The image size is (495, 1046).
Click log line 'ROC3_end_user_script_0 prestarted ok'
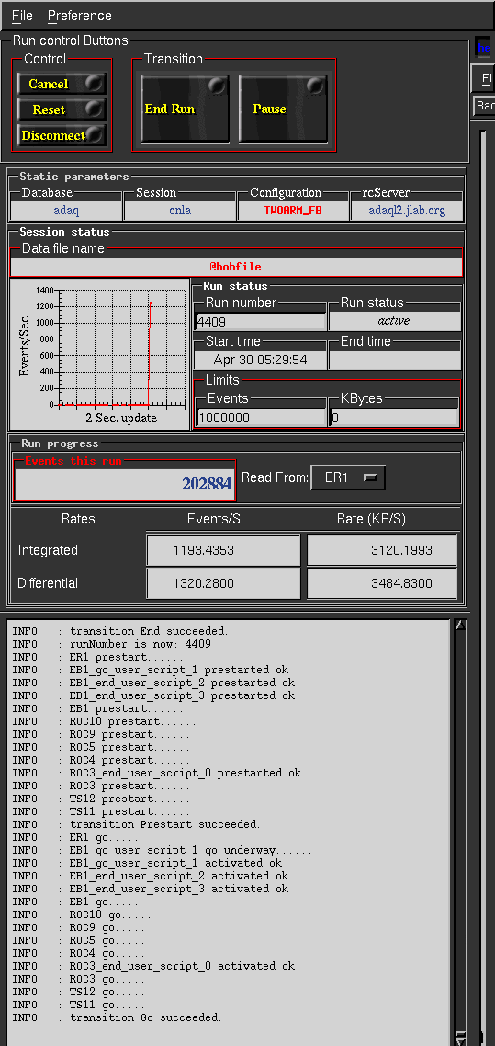(x=186, y=773)
